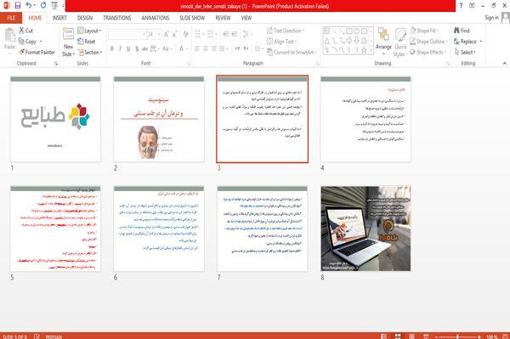Increase the font size

click(167, 34)
